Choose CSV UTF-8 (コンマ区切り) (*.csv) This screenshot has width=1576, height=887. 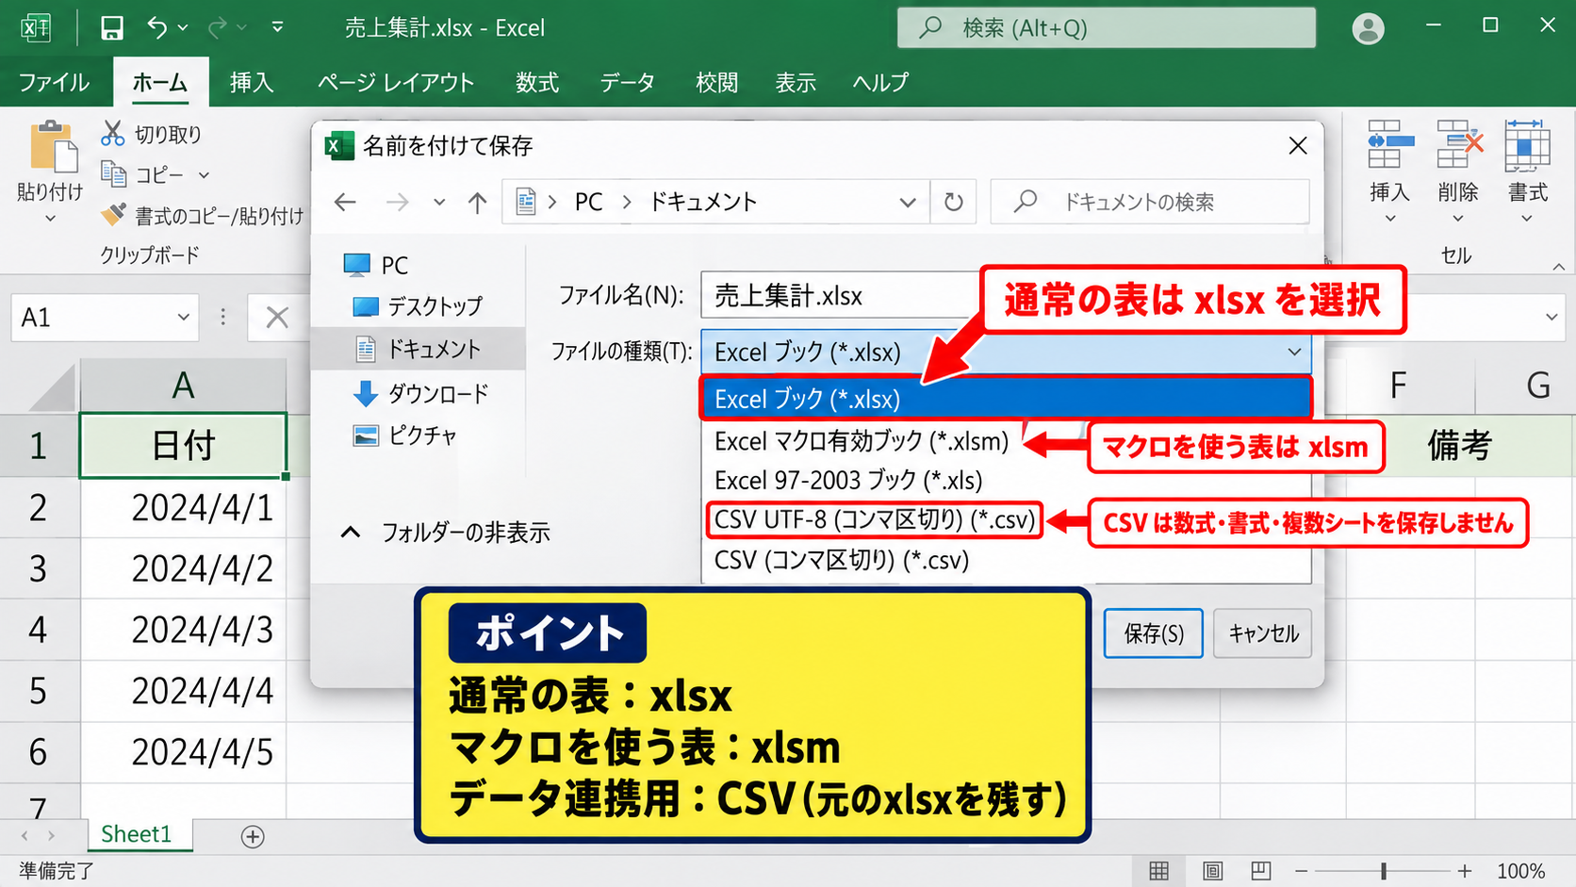tap(875, 520)
